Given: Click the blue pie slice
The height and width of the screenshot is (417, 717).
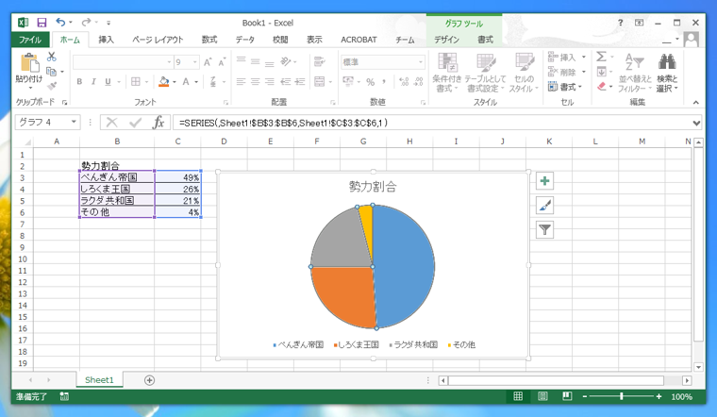Looking at the screenshot, I should click(405, 265).
